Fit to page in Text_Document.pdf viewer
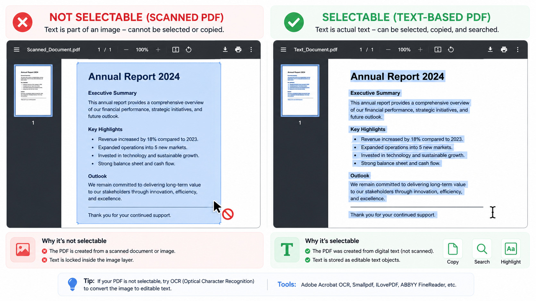The height and width of the screenshot is (301, 536). [x=438, y=50]
